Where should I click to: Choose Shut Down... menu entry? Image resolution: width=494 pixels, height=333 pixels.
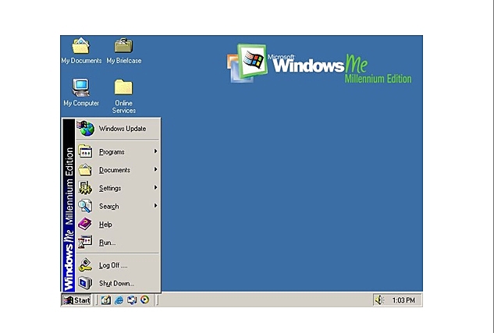[118, 283]
